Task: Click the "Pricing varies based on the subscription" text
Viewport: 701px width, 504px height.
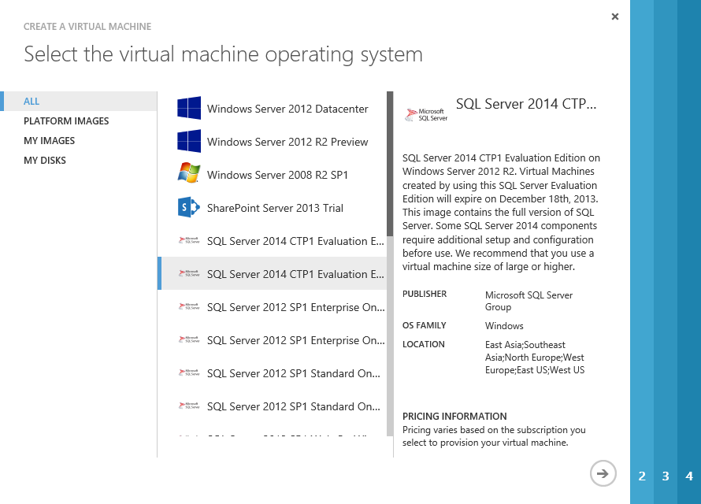Action: [x=494, y=436]
